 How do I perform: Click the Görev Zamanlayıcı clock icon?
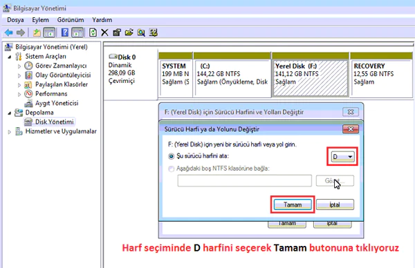click(28, 66)
